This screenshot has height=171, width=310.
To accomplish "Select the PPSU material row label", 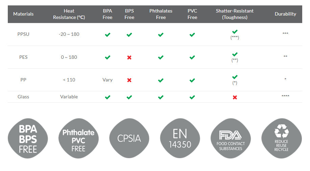I will point(23,34).
